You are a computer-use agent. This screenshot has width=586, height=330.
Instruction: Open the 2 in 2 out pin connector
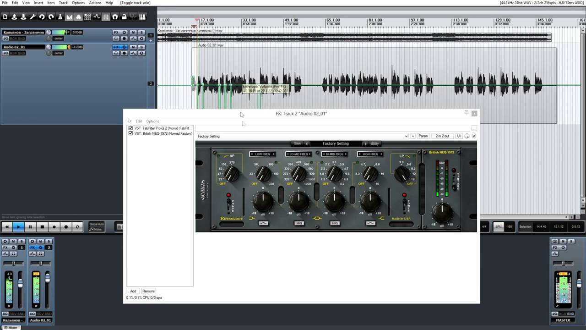point(442,136)
